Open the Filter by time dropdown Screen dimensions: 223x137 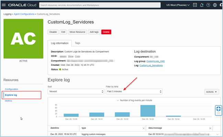pos(134,91)
